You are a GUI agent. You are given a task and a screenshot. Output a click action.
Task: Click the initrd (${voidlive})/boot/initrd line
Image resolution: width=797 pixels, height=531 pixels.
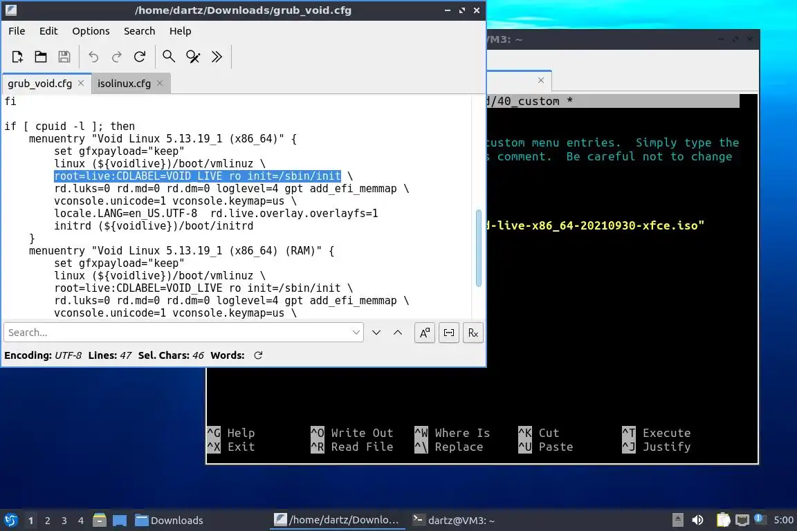point(154,225)
